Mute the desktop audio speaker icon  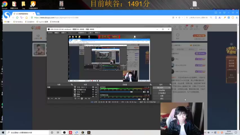click(144, 92)
